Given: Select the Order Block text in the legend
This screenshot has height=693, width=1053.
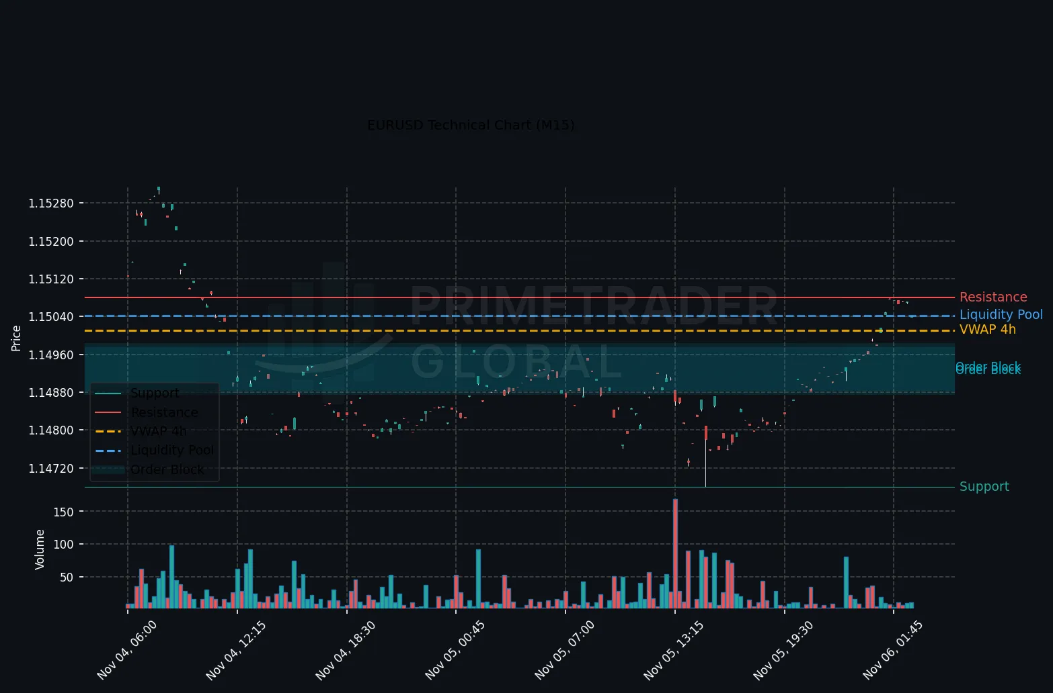Looking at the screenshot, I should (x=167, y=469).
